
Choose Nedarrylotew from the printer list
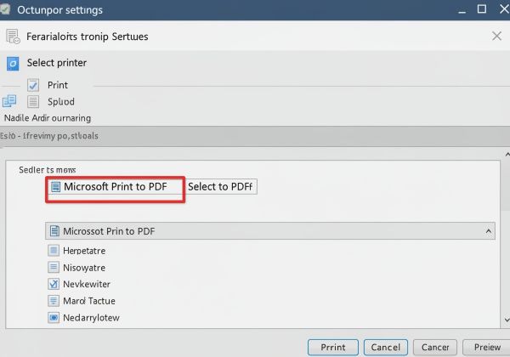pyautogui.click(x=91, y=318)
